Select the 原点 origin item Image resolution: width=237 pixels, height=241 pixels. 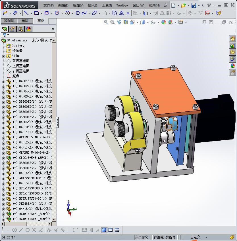click(16, 76)
